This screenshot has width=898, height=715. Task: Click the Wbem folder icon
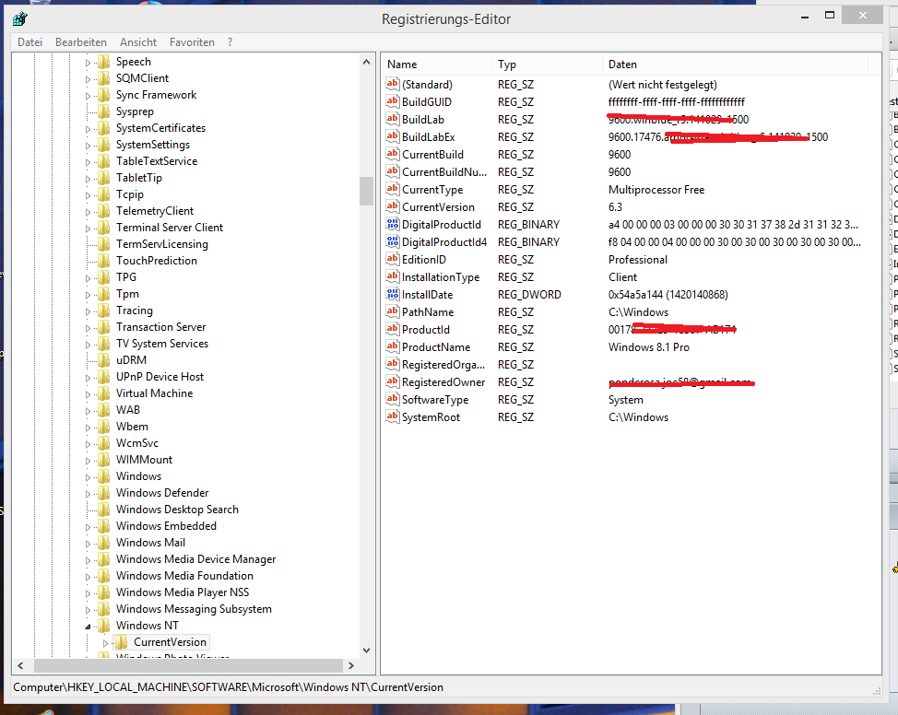click(103, 427)
